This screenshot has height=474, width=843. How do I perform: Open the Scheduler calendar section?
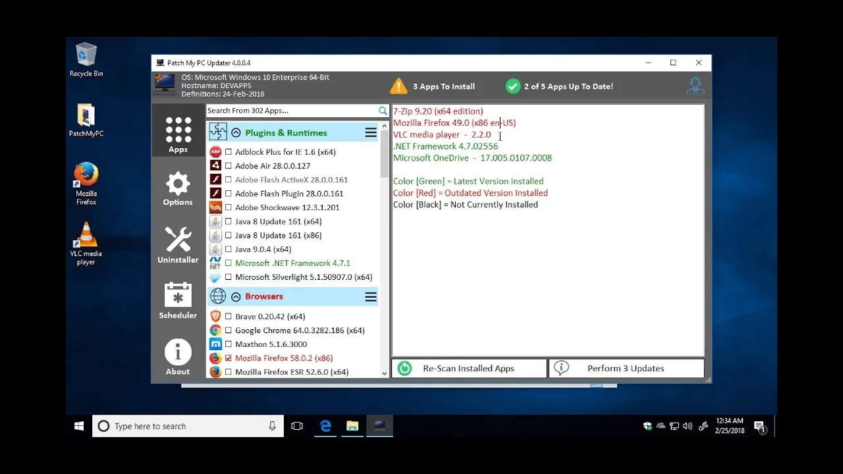tap(178, 301)
